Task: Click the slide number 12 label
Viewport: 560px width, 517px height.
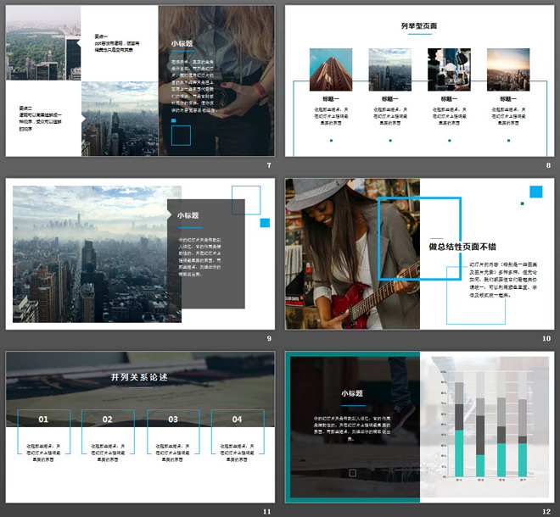Action: click(546, 511)
